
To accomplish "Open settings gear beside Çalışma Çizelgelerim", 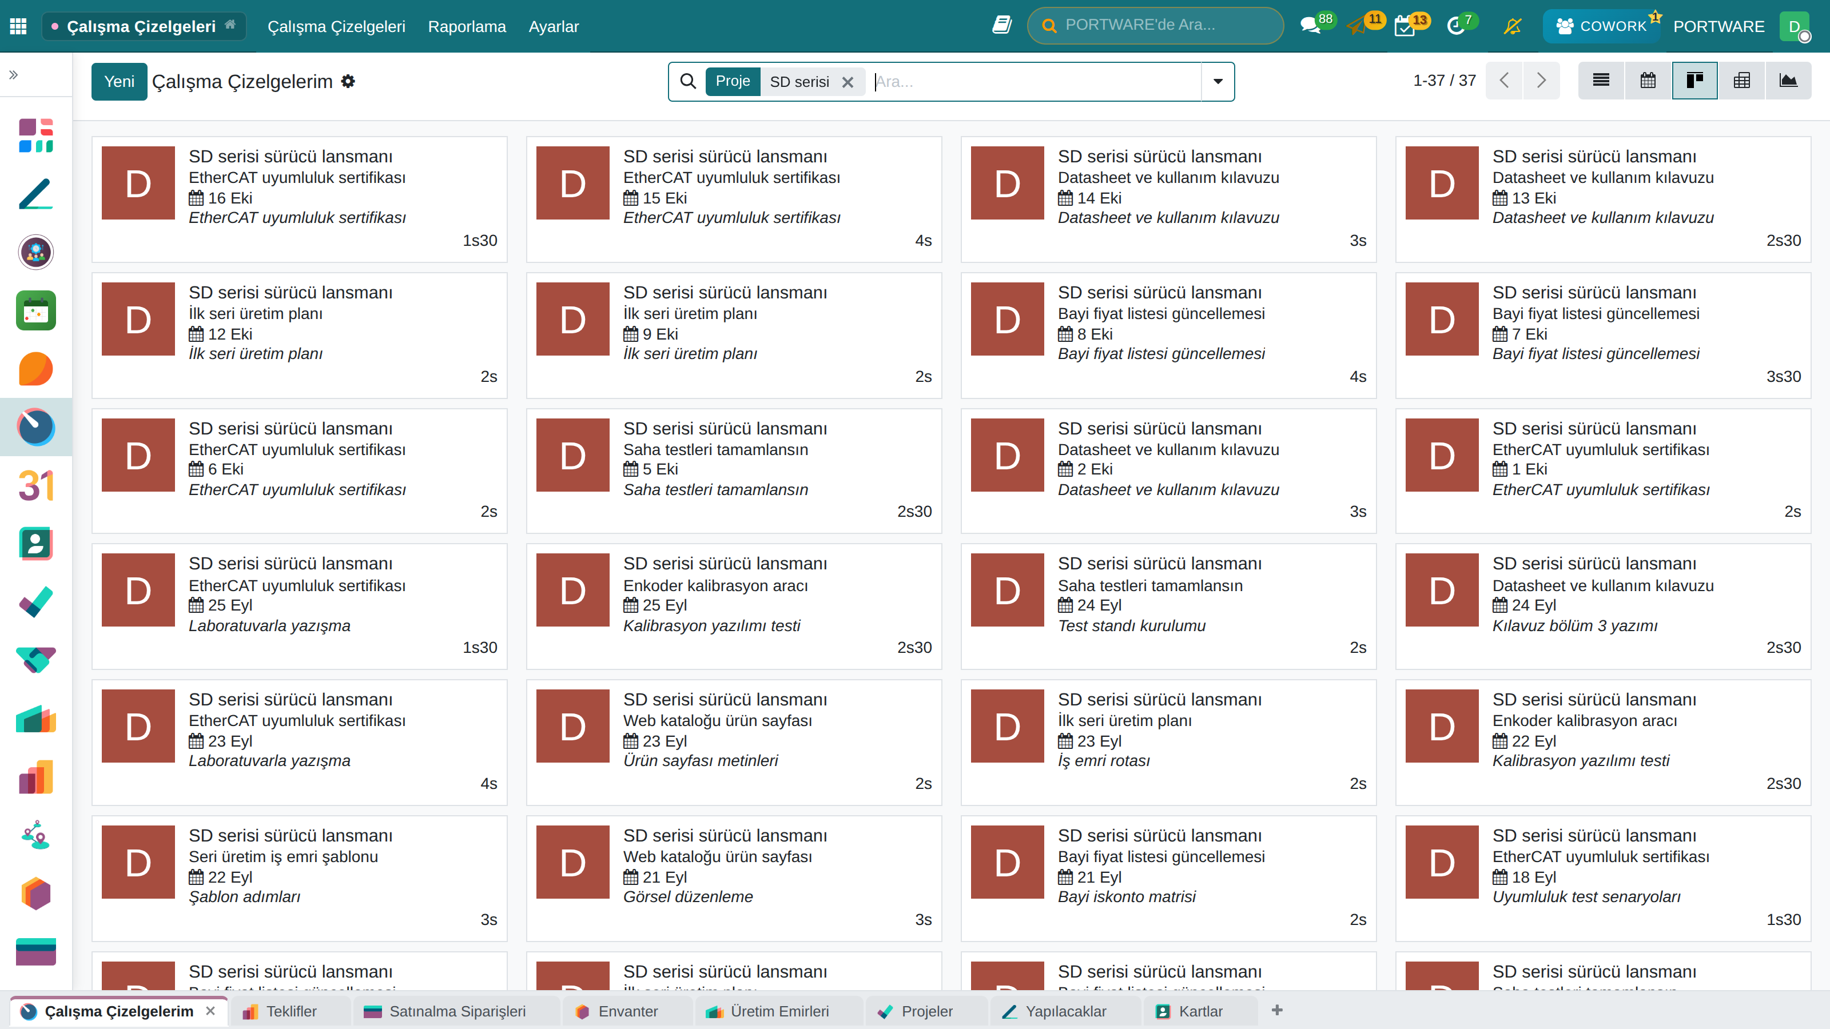I will click(x=348, y=81).
